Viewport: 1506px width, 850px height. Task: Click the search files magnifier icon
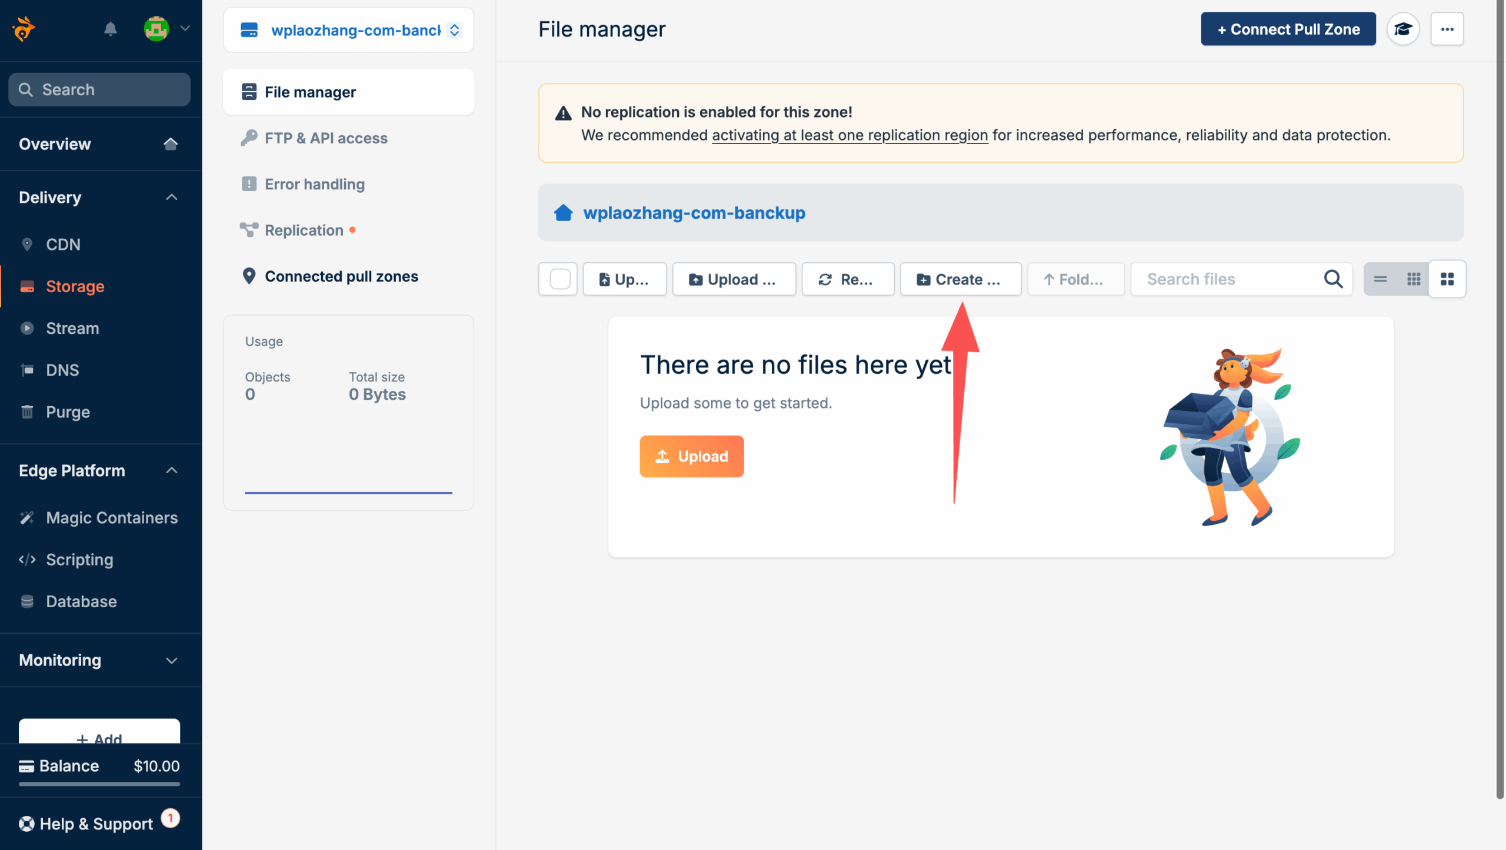tap(1333, 279)
